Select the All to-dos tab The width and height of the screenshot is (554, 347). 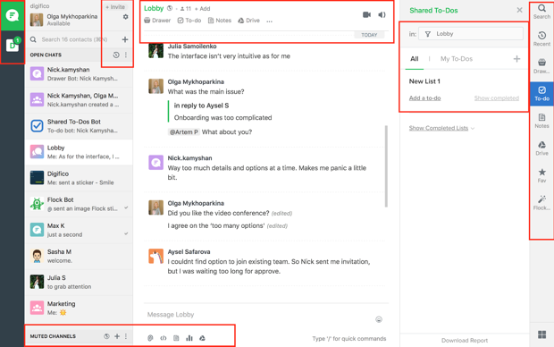(x=415, y=59)
